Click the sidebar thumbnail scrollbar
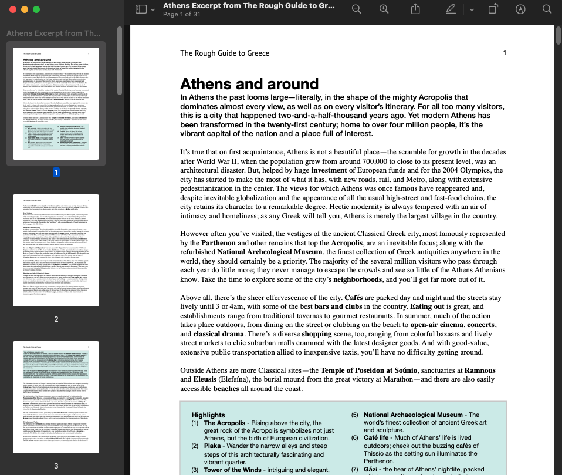The image size is (562, 475). (120, 61)
